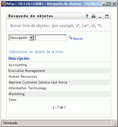Click the magnifying glass search icon
The width and height of the screenshot is (118, 127).
pyautogui.click(x=70, y=37)
